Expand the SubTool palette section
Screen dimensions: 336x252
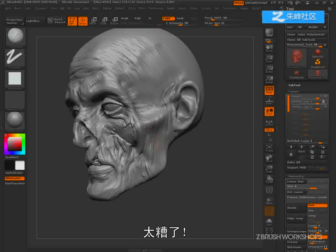coord(294,85)
